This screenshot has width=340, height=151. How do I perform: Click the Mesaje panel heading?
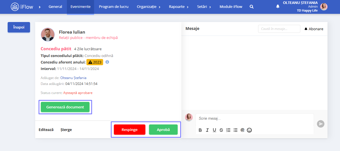point(192,29)
